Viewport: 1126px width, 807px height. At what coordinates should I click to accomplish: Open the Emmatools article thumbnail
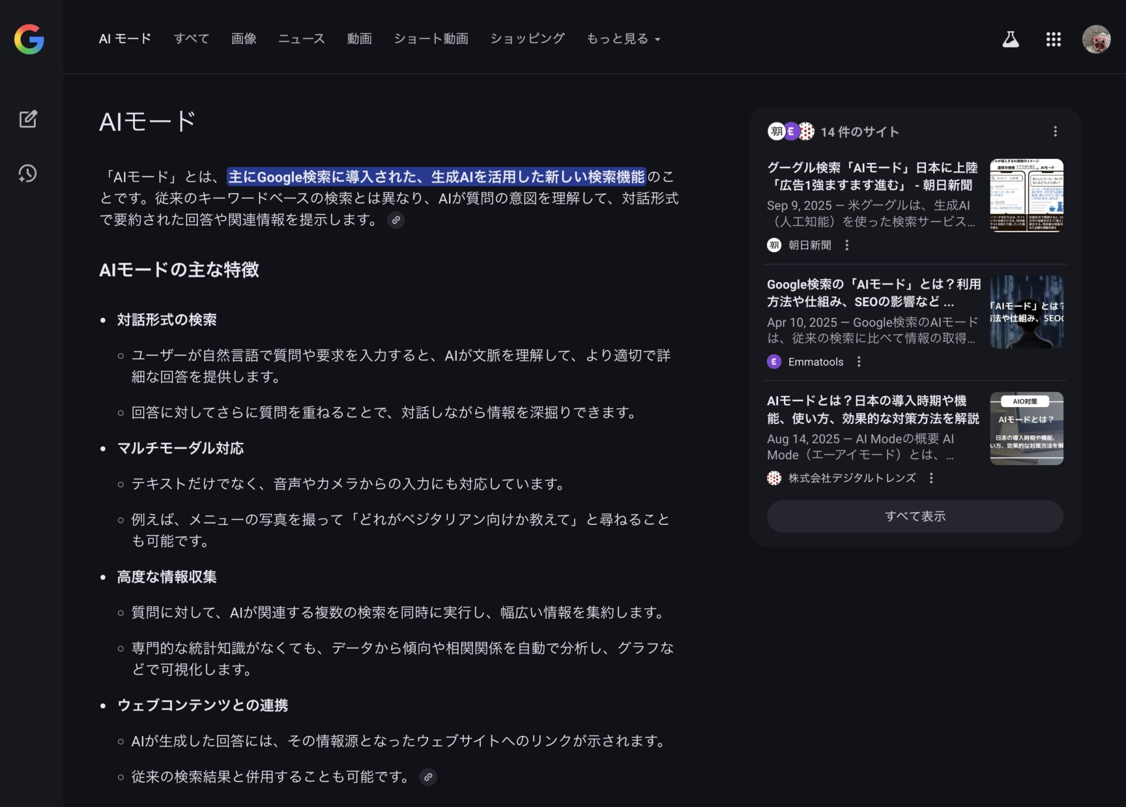(1026, 312)
